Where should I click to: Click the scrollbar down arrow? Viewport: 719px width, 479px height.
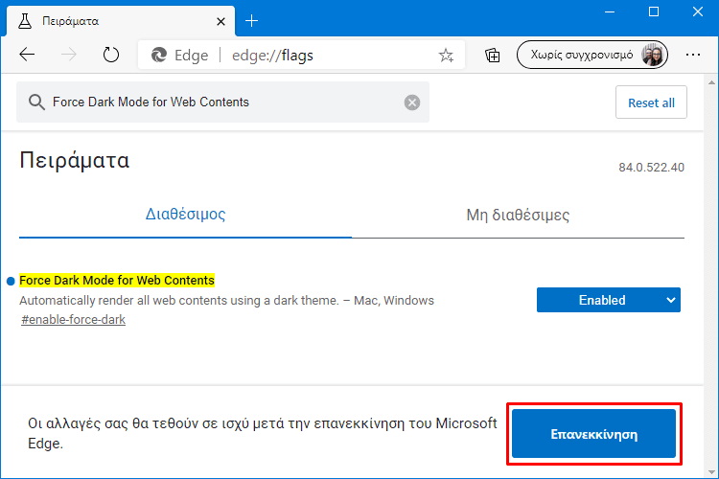[x=711, y=472]
